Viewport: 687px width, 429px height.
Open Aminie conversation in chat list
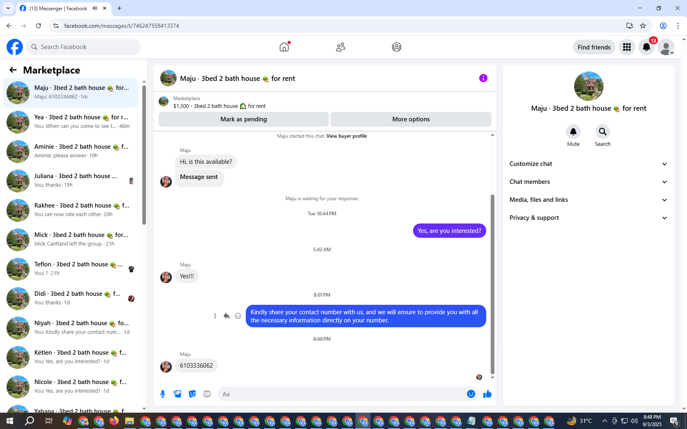click(x=70, y=152)
